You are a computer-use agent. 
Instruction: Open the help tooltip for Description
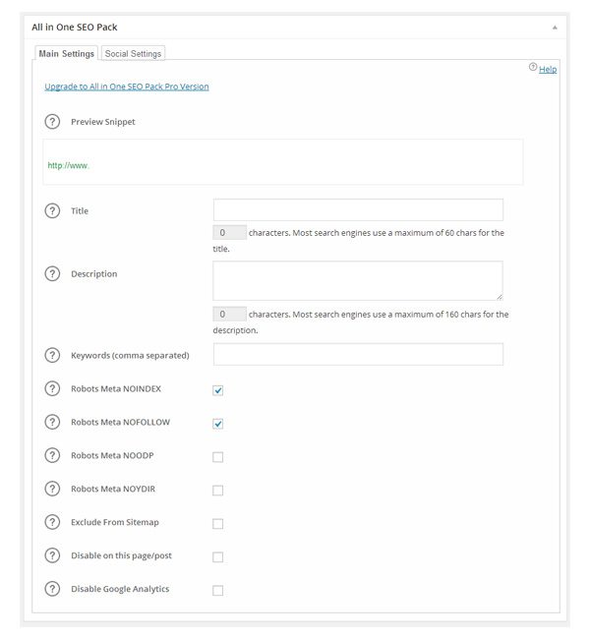click(52, 273)
